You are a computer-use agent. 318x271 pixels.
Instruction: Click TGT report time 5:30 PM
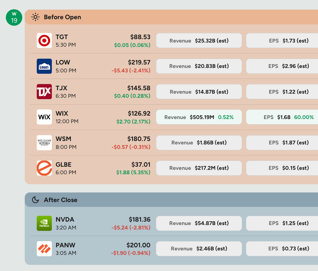click(66, 45)
